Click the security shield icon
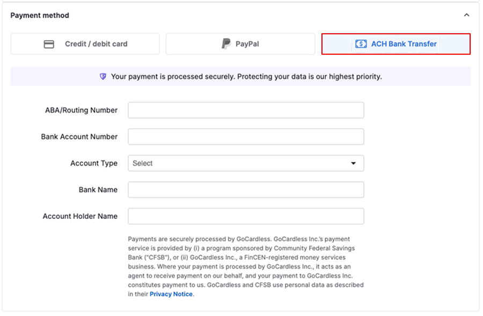 (x=103, y=77)
